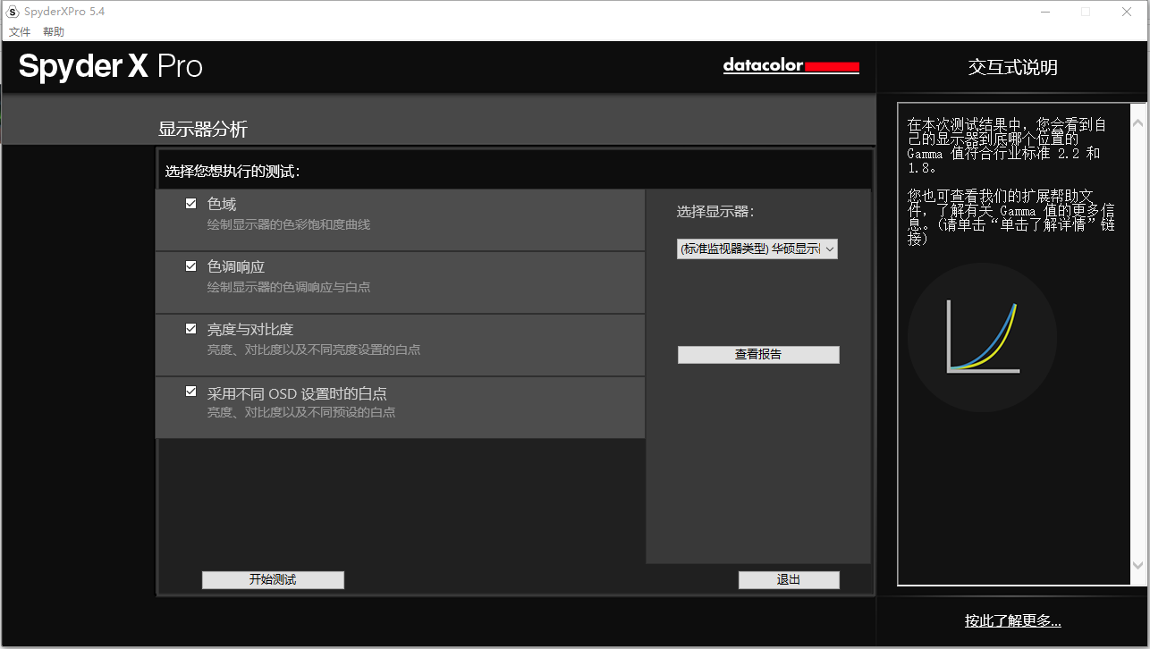The image size is (1150, 649).
Task: Click the 开始测试 button
Action: coord(273,580)
